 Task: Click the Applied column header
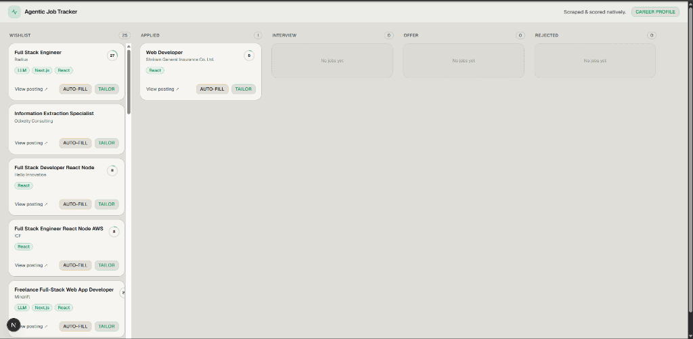click(150, 35)
